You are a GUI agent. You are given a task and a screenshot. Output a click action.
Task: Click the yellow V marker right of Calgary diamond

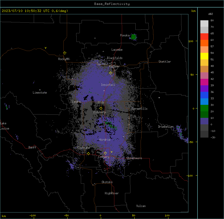coord(111,152)
